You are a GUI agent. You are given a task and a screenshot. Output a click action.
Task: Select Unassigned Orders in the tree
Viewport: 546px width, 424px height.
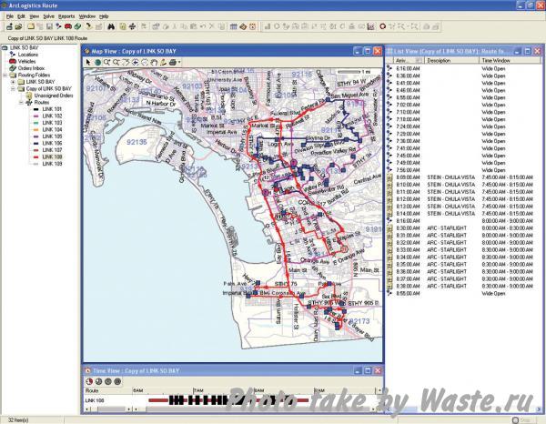click(54, 96)
